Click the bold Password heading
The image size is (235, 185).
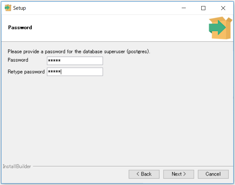point(20,28)
